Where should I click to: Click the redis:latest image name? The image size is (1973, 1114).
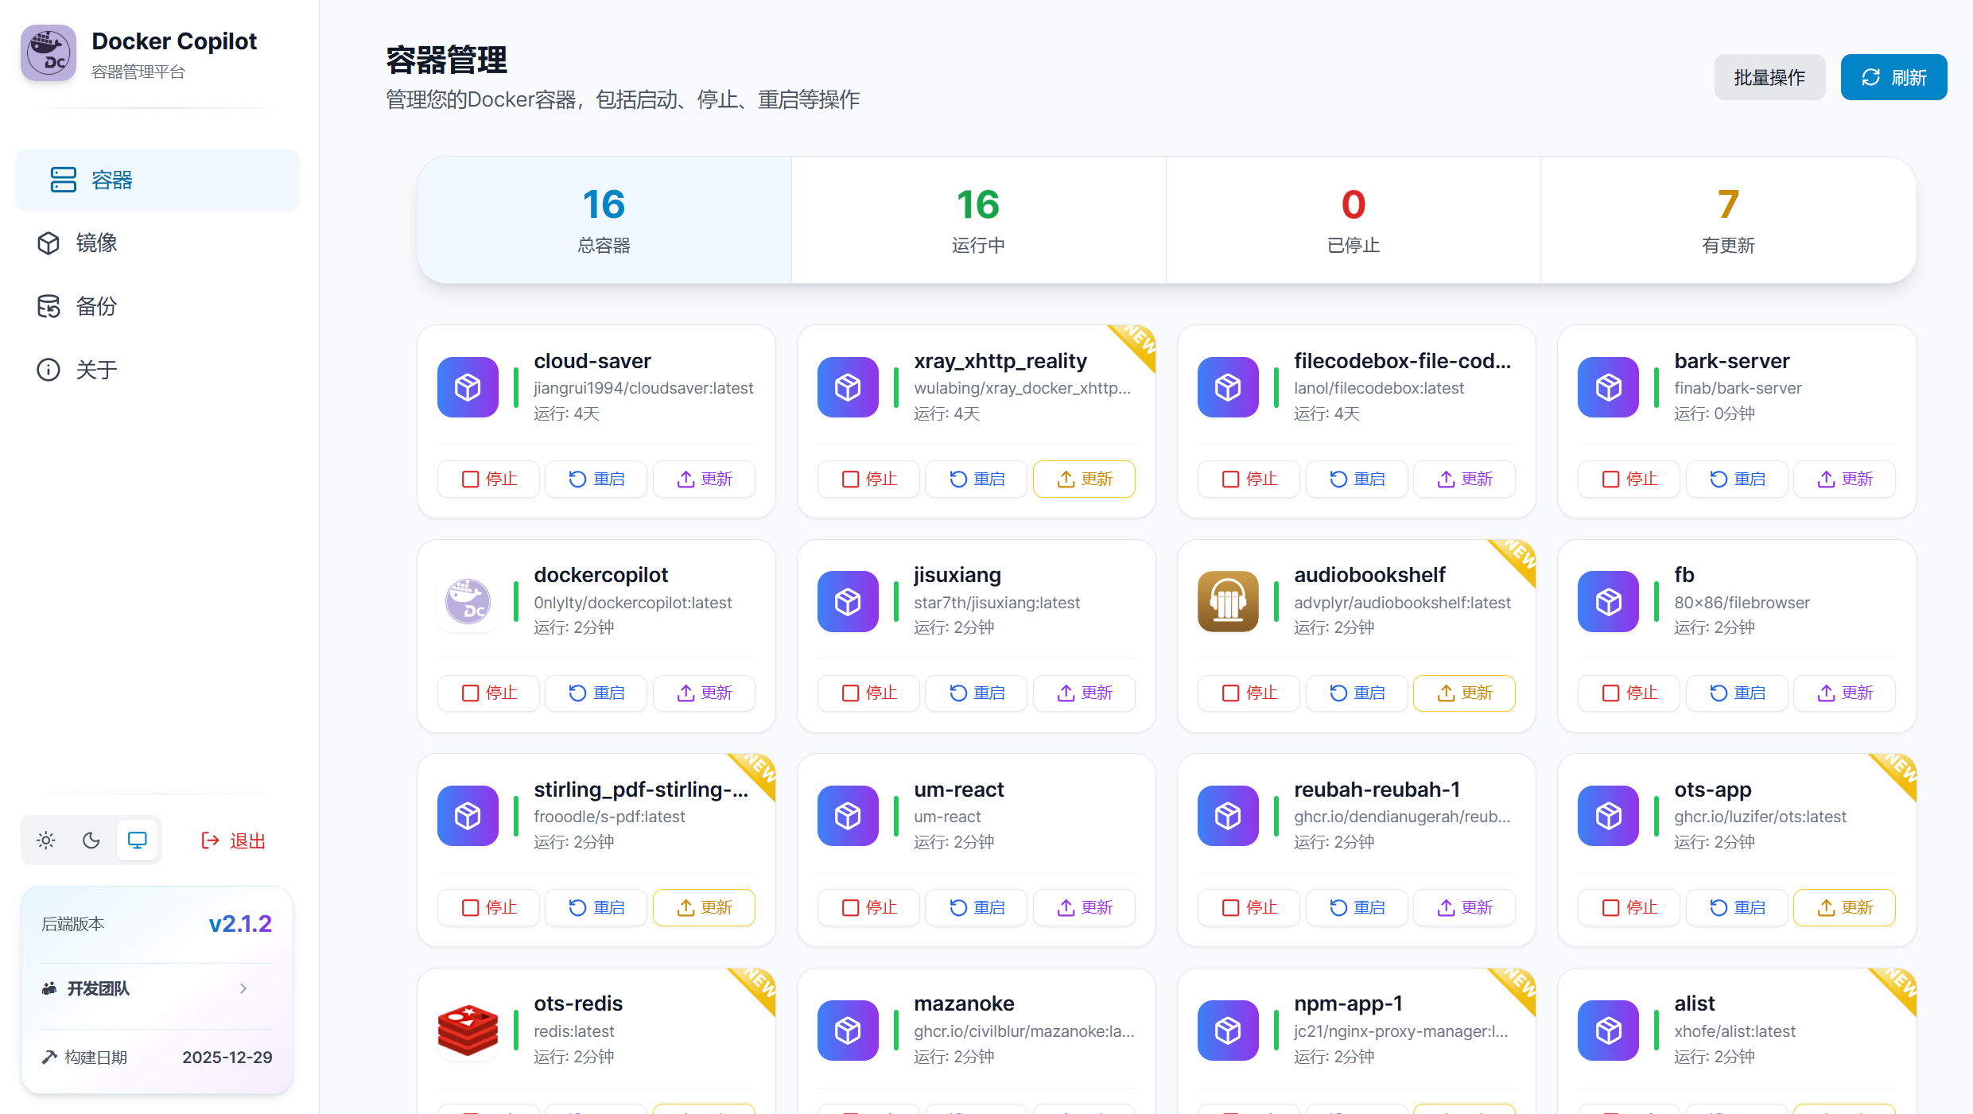point(574,1031)
